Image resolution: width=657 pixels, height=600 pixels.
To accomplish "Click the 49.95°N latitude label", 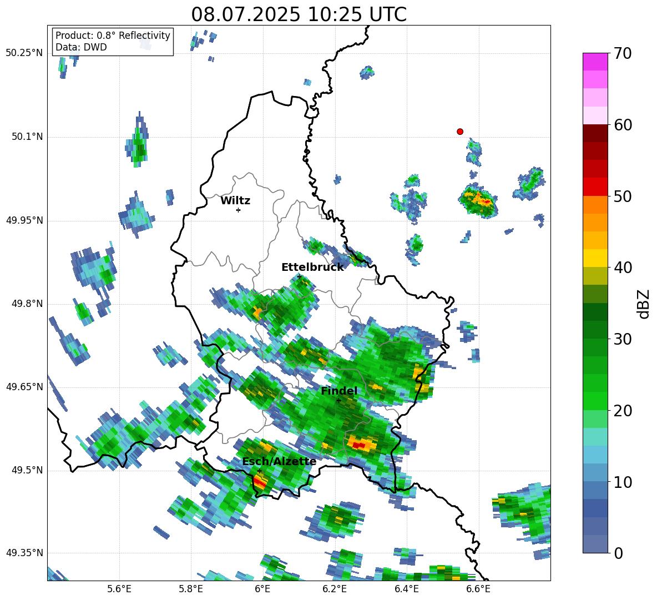I will (x=24, y=220).
